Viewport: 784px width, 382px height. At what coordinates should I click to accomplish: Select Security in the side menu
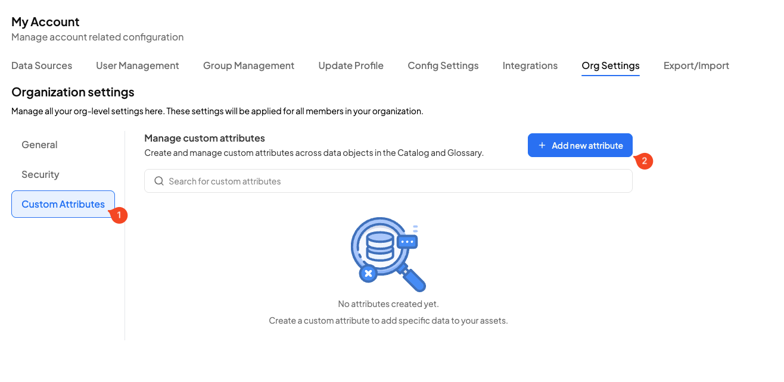point(41,174)
